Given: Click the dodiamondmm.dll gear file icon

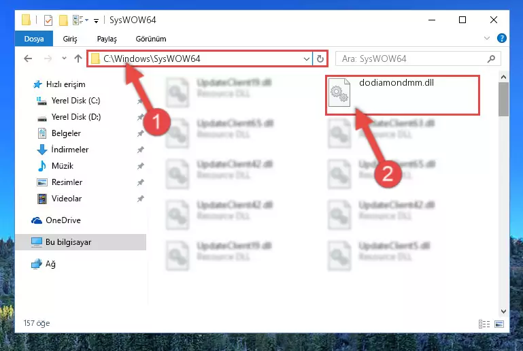Looking at the screenshot, I should 339,93.
